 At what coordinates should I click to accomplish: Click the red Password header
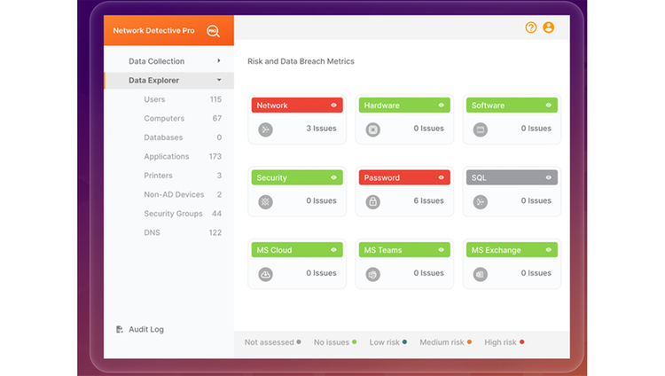[x=404, y=177]
